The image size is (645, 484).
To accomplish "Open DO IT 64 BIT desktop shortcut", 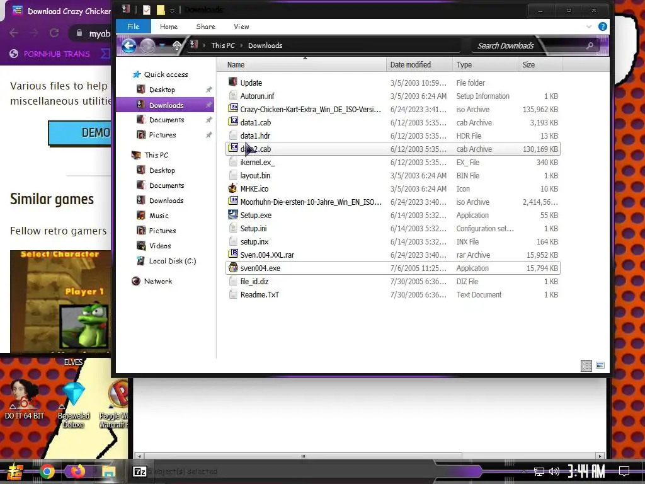I will [x=25, y=400].
